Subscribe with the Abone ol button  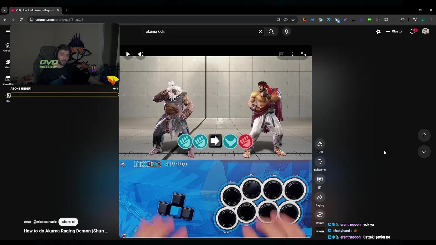click(x=68, y=222)
